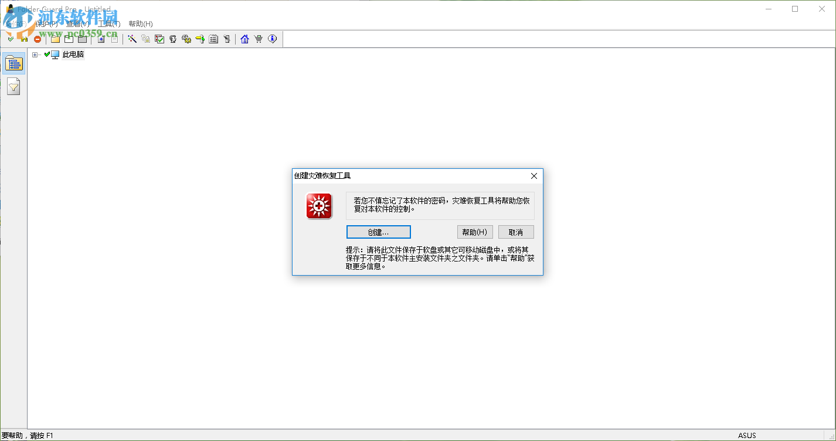Open the gears settings icon in the toolbar
The height and width of the screenshot is (441, 836).
pos(185,39)
